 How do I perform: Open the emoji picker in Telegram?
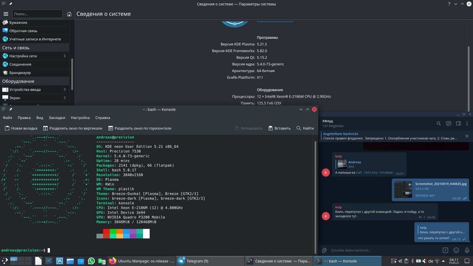(456, 250)
